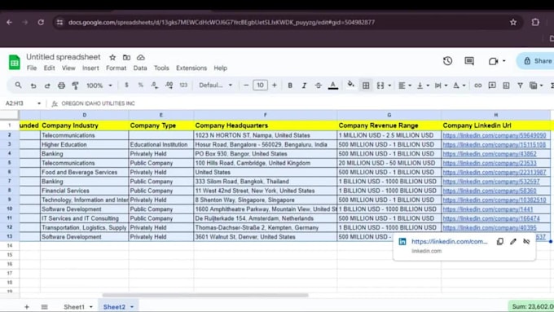Expand the name box A2:H13 dropdown
The height and width of the screenshot is (312, 554).
pos(39,103)
